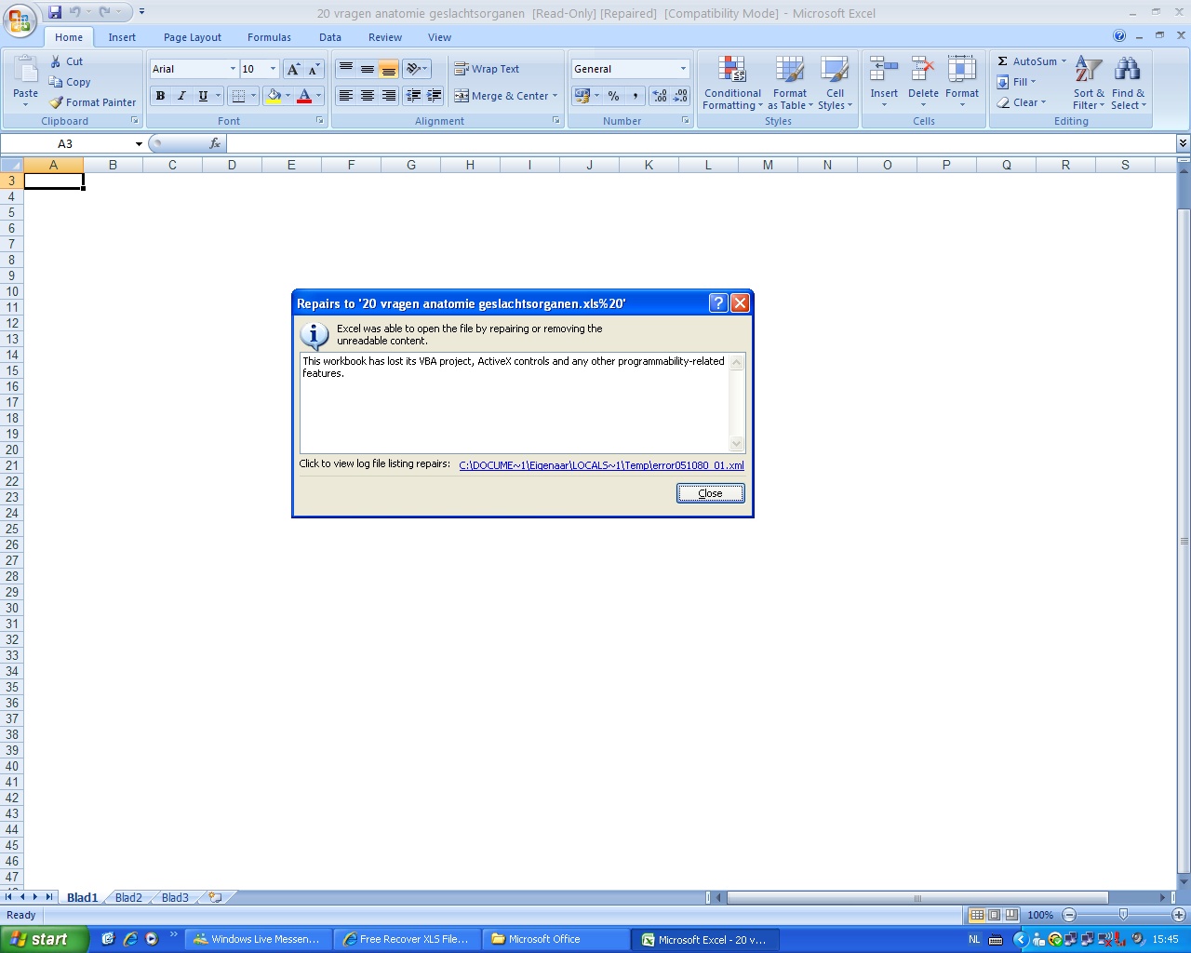Toggle Underline formatting
The height and width of the screenshot is (953, 1191).
pos(203,96)
